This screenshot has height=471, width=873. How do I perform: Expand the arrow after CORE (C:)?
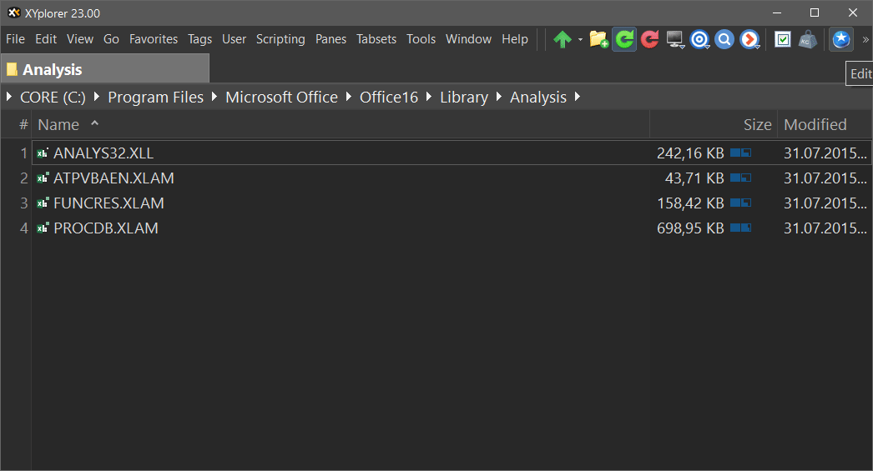coord(97,97)
